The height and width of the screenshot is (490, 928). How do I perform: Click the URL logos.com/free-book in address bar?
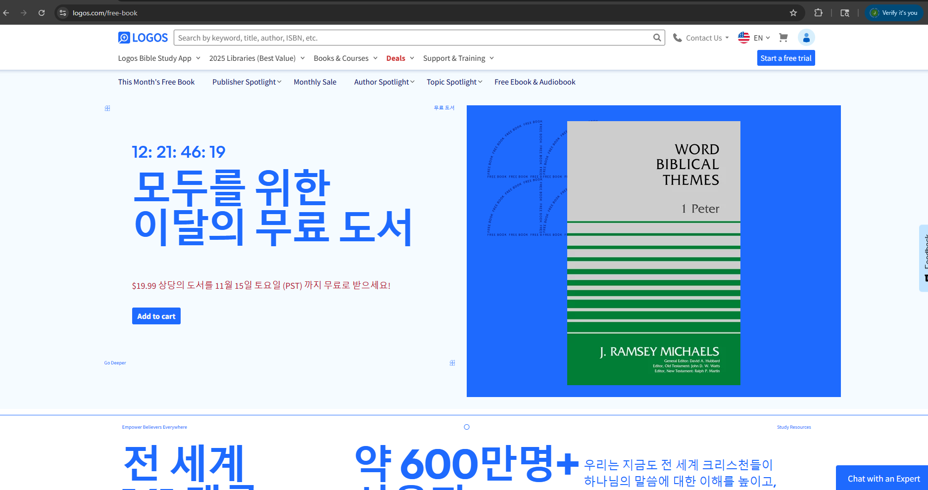(105, 13)
